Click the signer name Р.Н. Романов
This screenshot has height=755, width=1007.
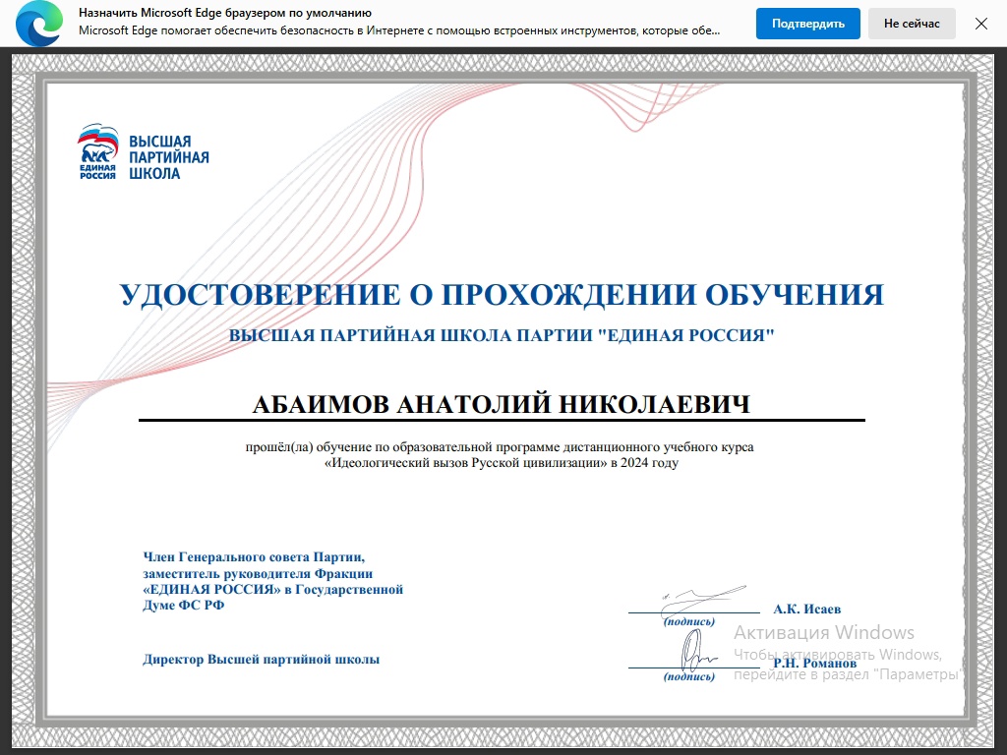click(x=815, y=664)
